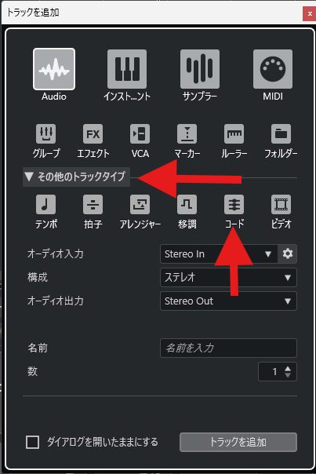The height and width of the screenshot is (474, 316).
Task: Select the FX effect track icon
Action: coord(93,133)
